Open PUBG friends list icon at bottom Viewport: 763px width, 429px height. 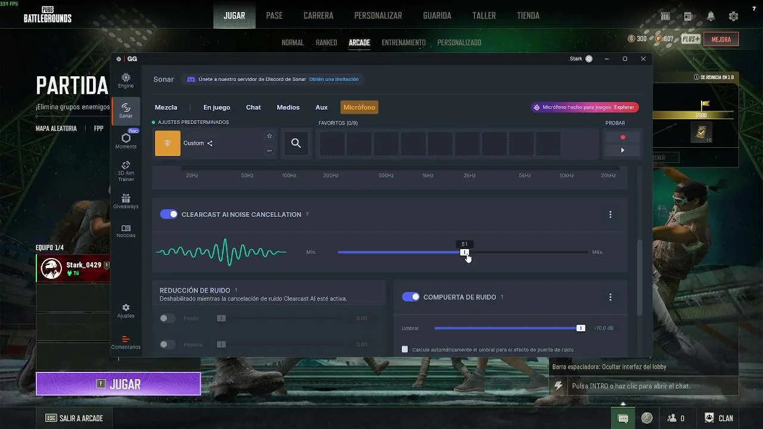[675, 418]
